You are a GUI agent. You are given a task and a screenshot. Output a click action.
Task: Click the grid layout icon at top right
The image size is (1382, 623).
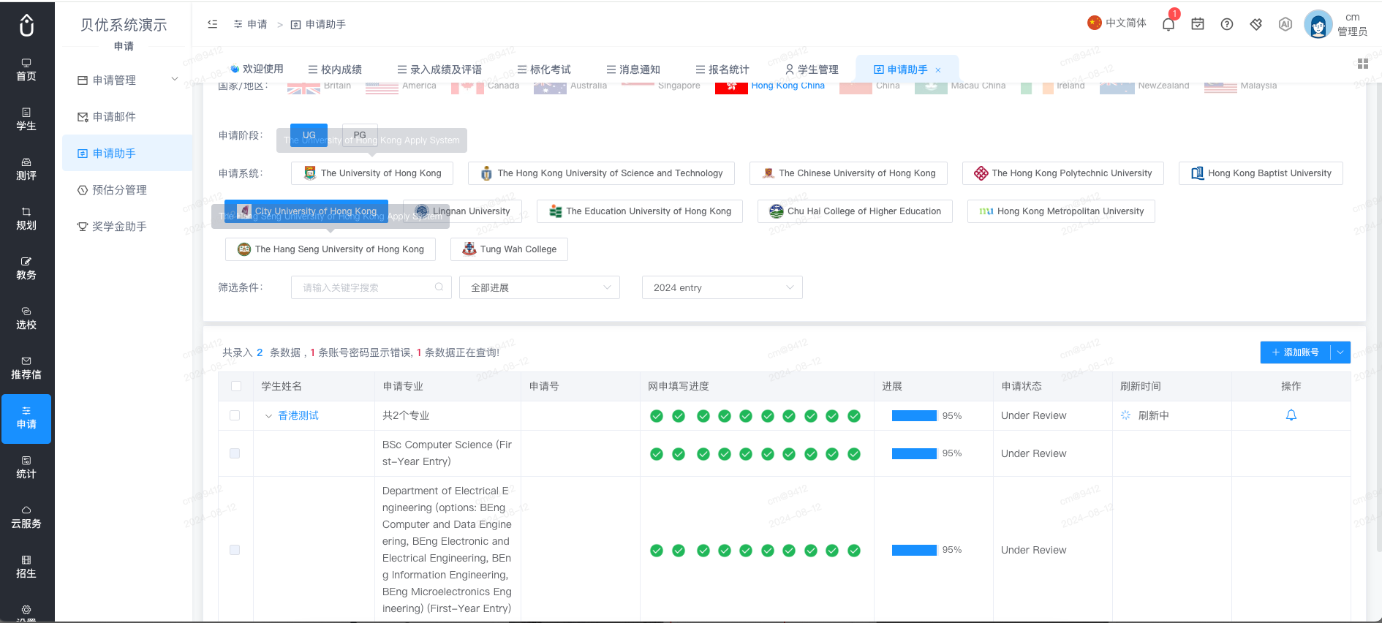1363,64
